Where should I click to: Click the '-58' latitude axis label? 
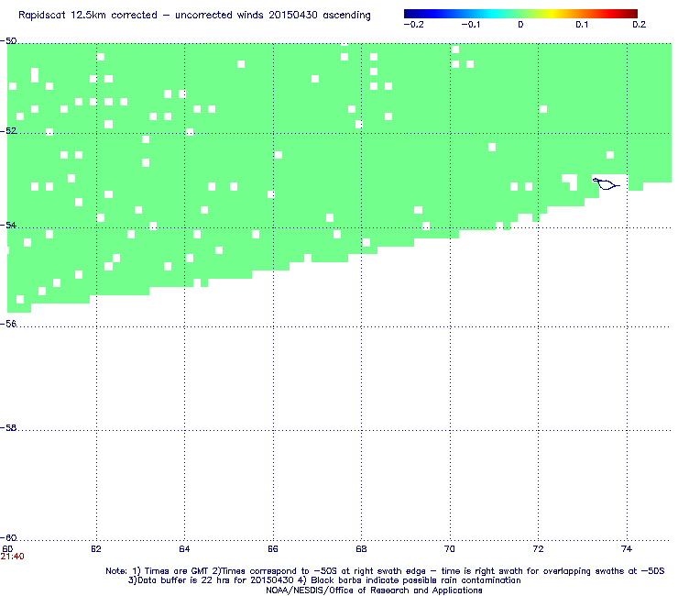(8, 428)
